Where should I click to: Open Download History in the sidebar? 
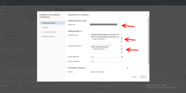click(12, 33)
